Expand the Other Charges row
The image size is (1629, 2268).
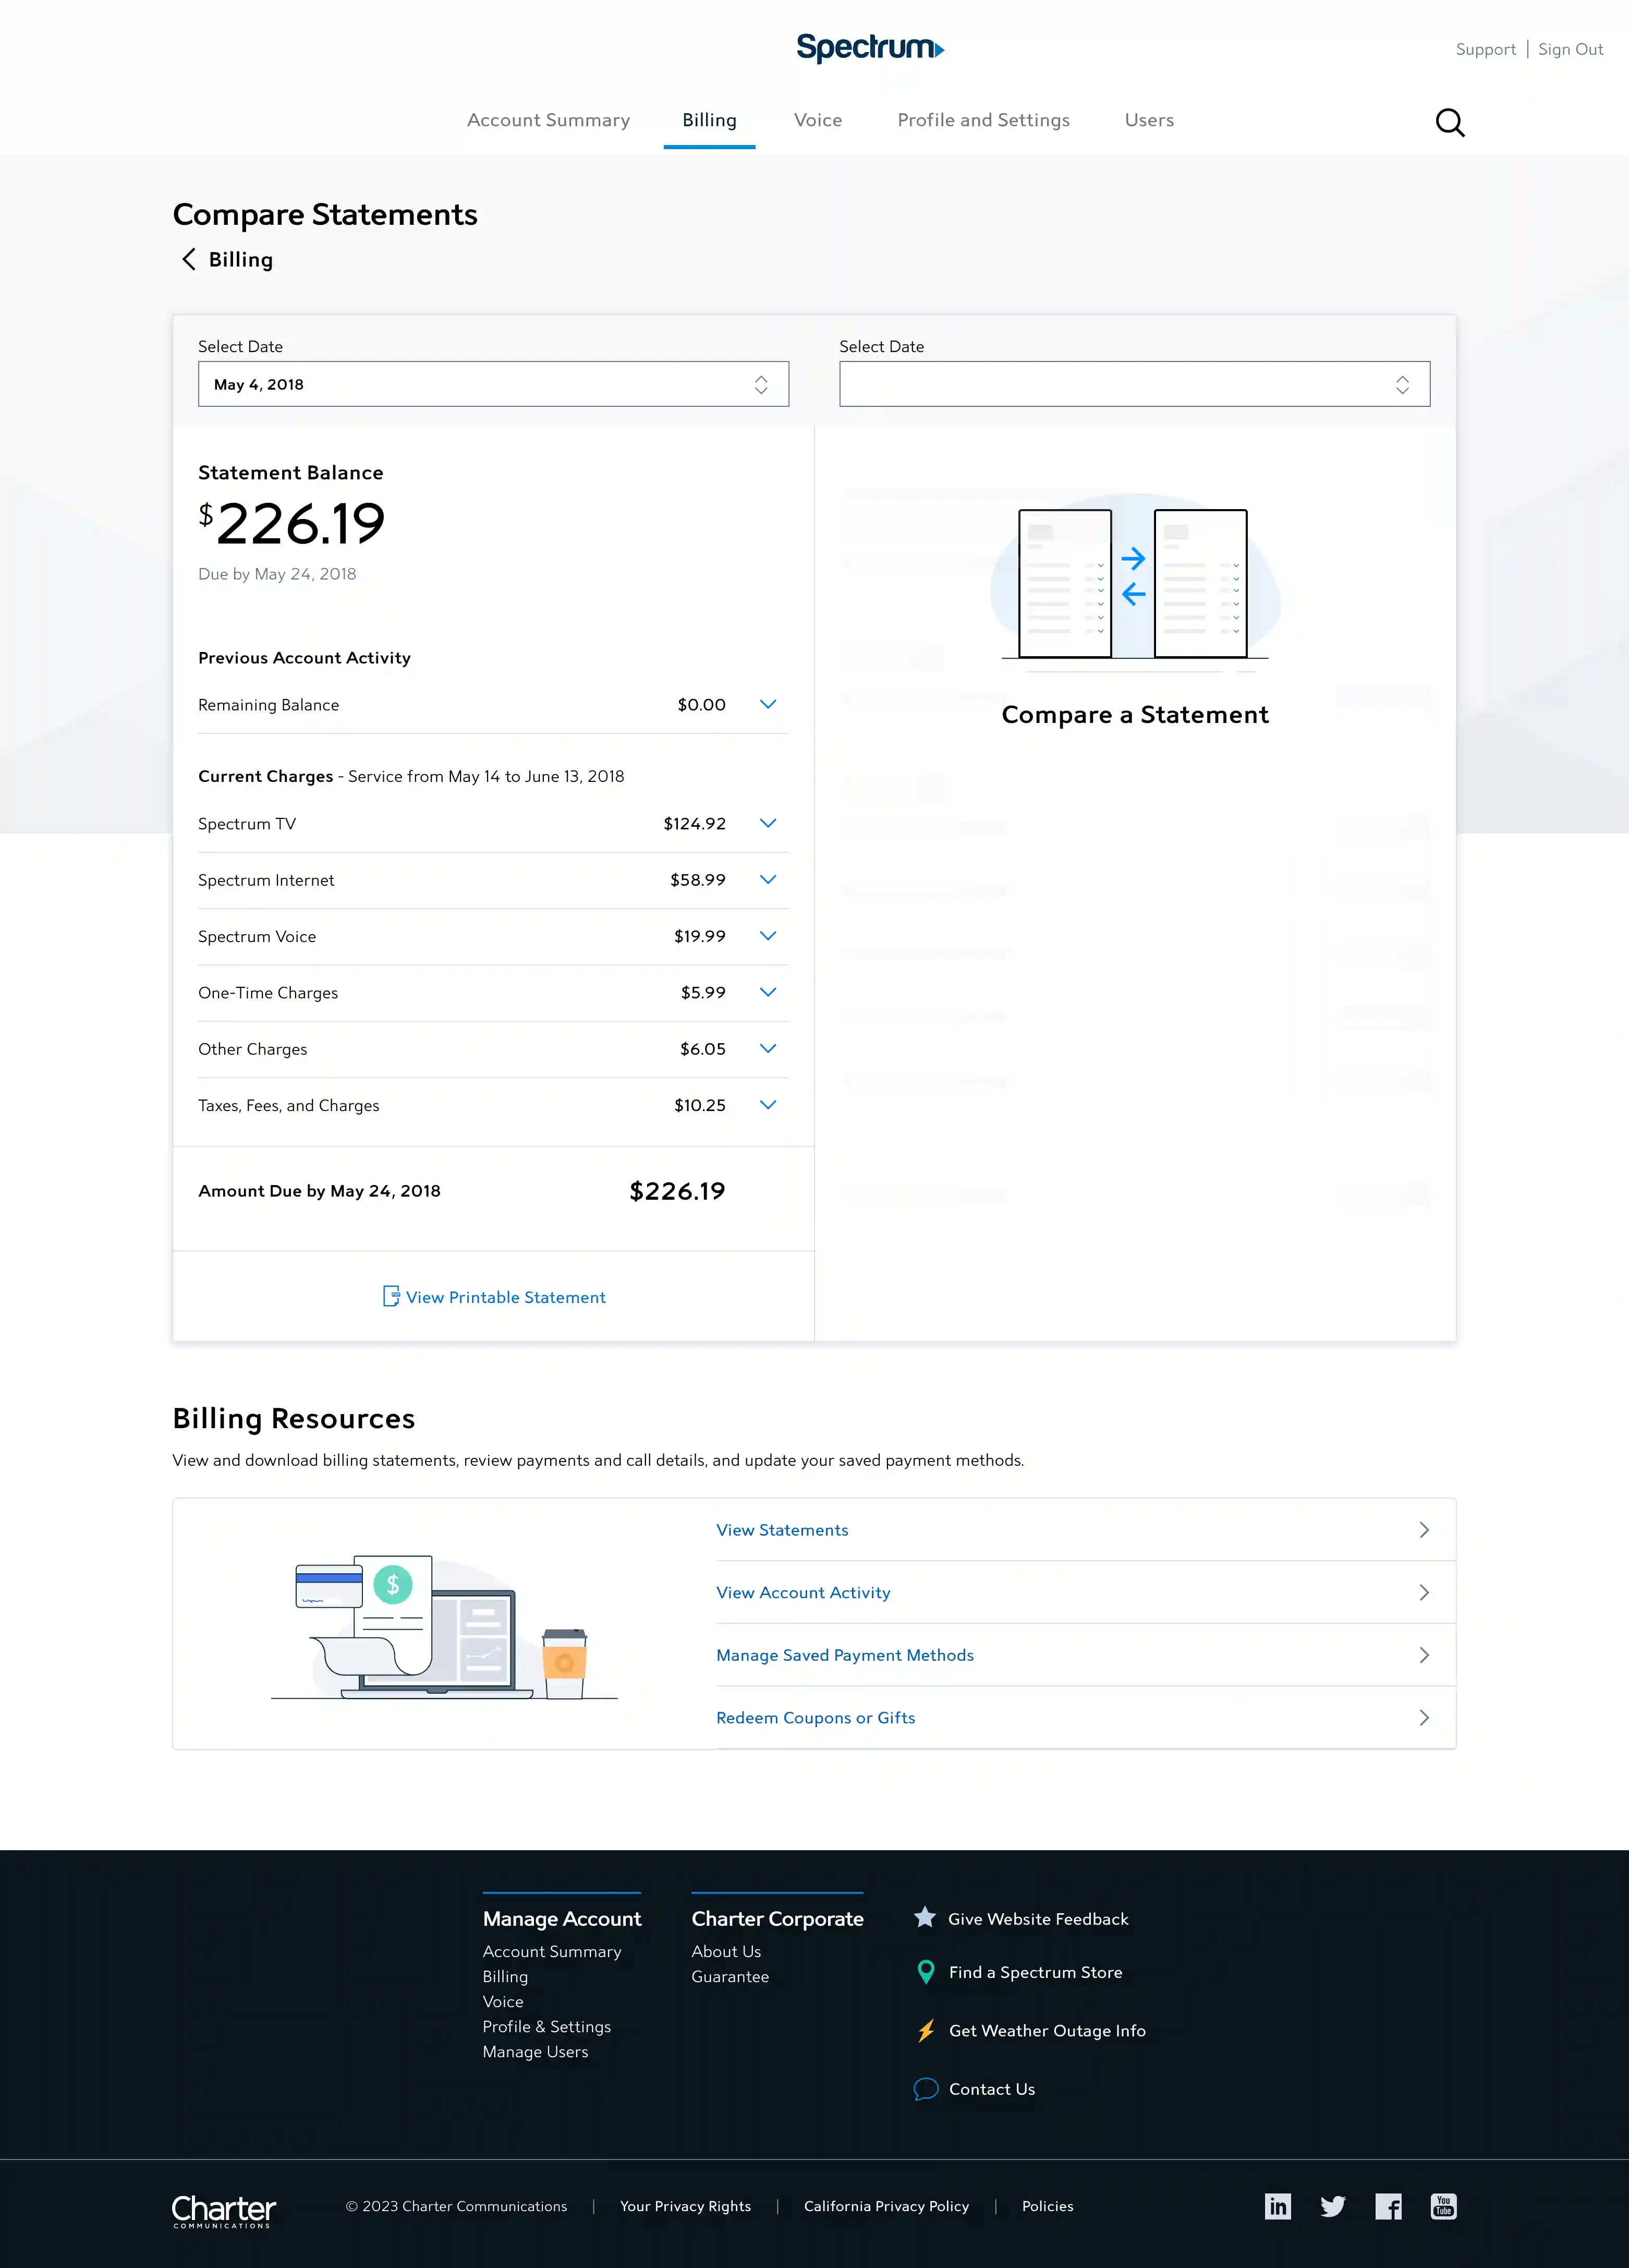768,1049
